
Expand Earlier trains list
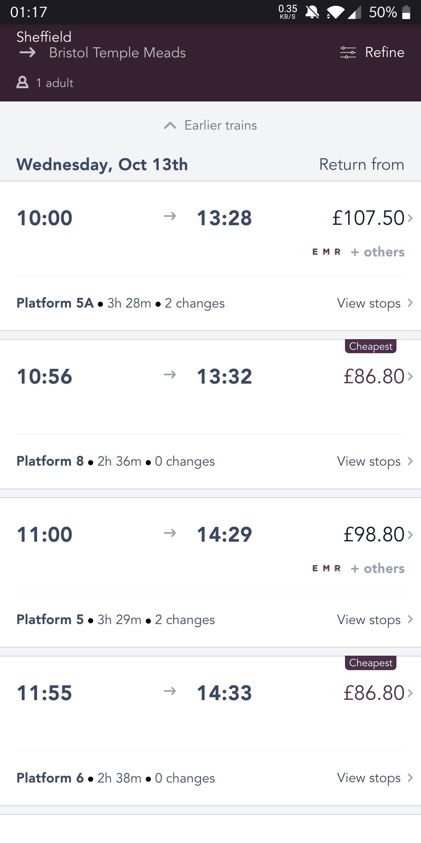210,125
